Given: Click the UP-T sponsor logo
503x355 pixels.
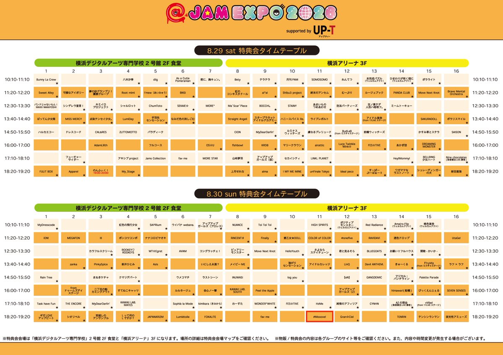Looking at the screenshot, I should click(324, 31).
